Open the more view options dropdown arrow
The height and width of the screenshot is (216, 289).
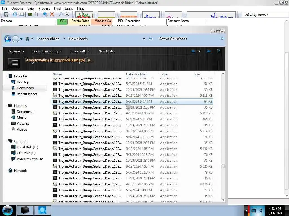[x=199, y=51]
